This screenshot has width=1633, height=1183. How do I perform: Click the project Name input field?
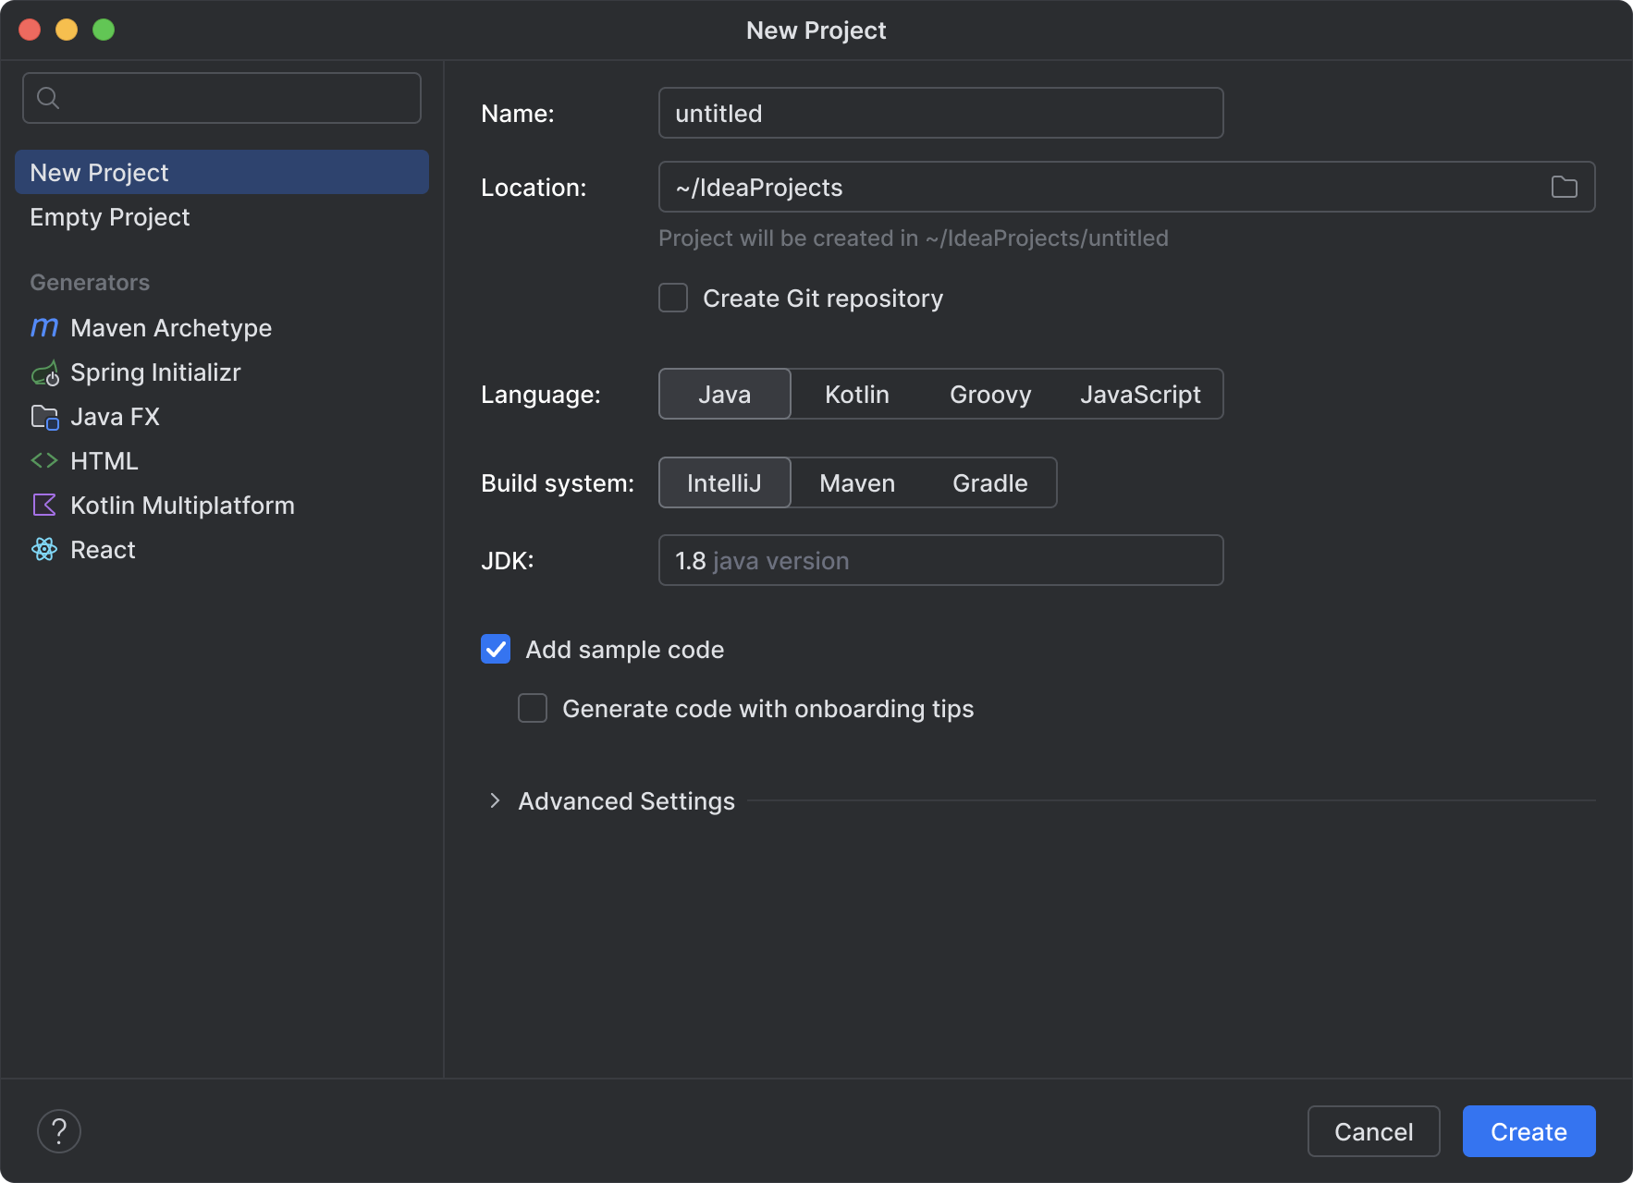[x=939, y=113]
